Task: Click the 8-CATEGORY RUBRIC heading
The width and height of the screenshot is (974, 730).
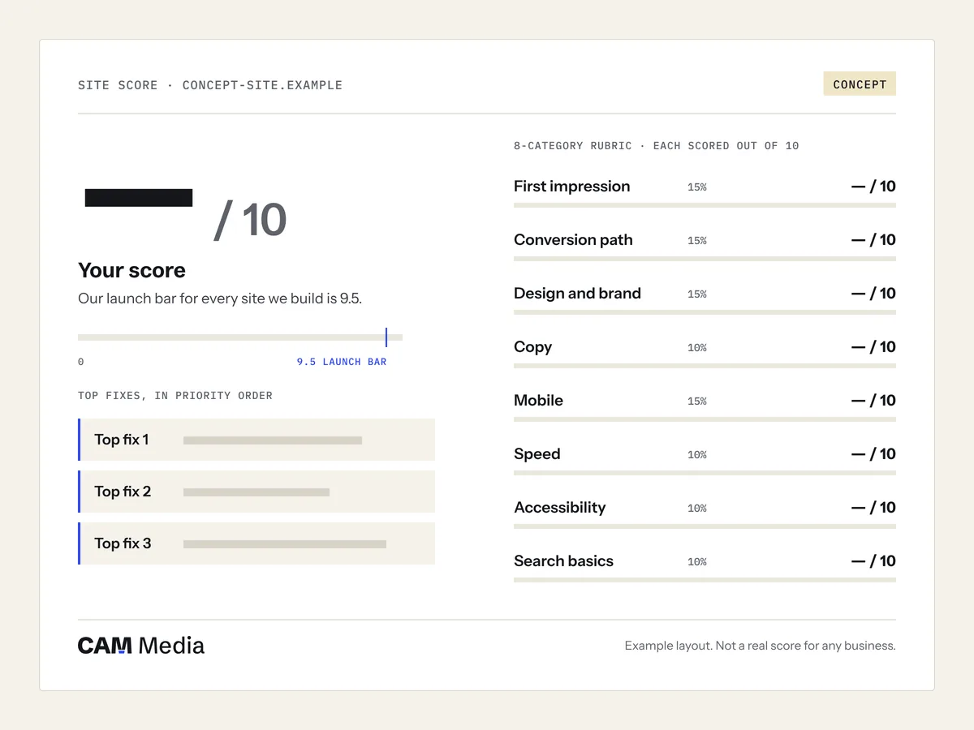Action: [656, 146]
